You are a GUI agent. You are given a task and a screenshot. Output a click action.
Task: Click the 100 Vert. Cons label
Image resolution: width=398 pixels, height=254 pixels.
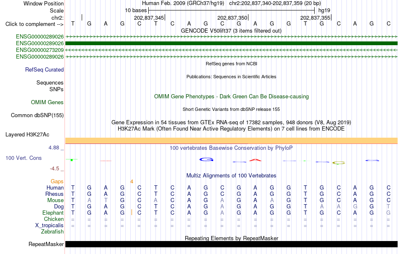click(x=23, y=158)
